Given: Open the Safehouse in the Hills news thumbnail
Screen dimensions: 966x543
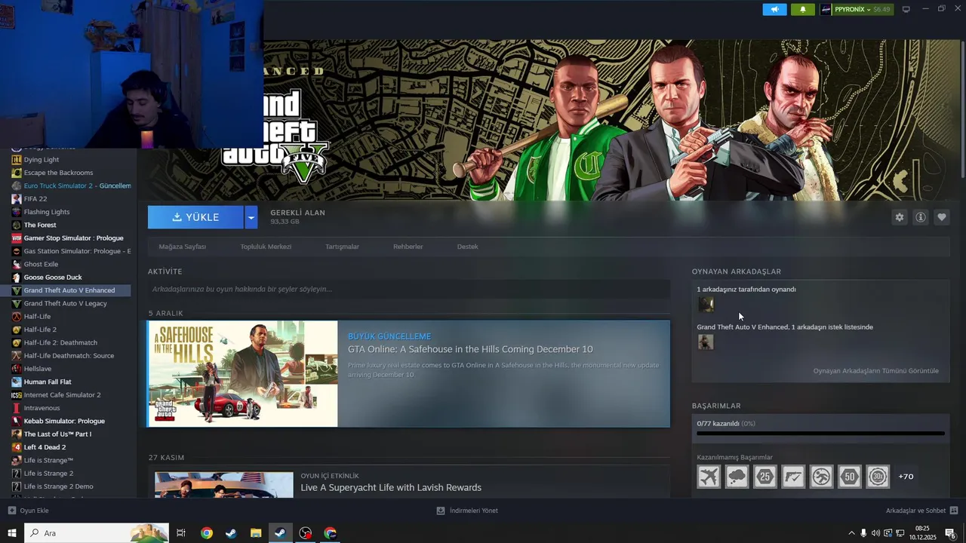Looking at the screenshot, I should coord(243,373).
